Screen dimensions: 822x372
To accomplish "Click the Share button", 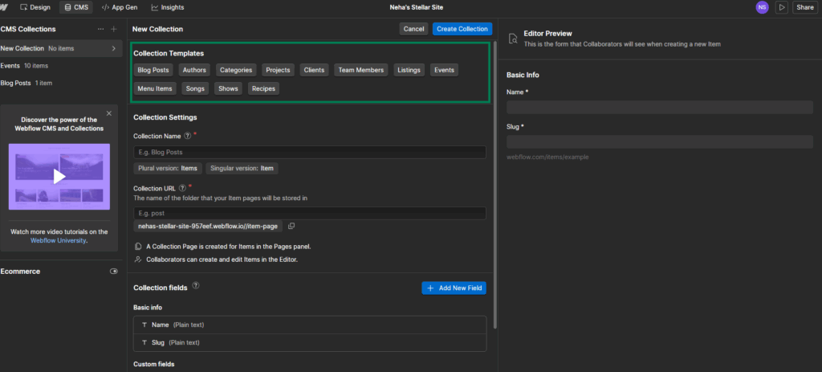I will click(805, 7).
